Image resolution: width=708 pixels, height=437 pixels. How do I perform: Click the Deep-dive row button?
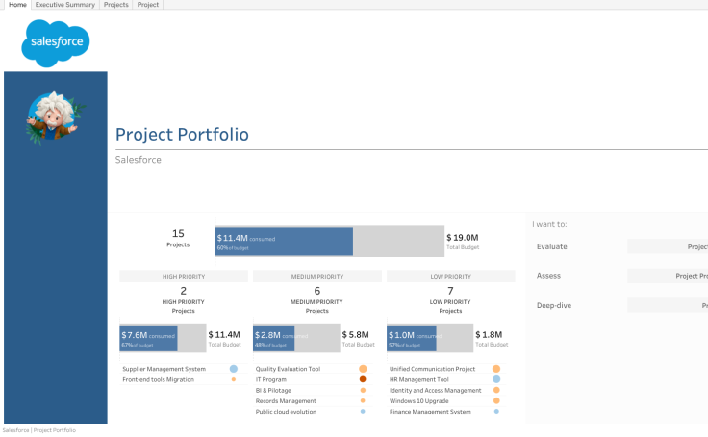coord(668,306)
